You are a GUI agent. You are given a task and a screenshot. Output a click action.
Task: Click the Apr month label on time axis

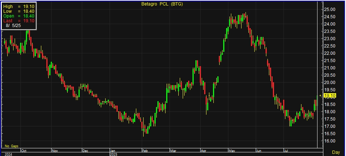click(204, 151)
